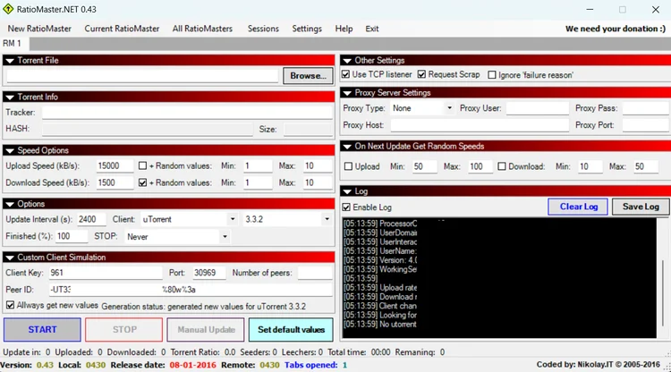Screen dimensions: 671x372
Task: Click the Set default values button
Action: (290, 329)
